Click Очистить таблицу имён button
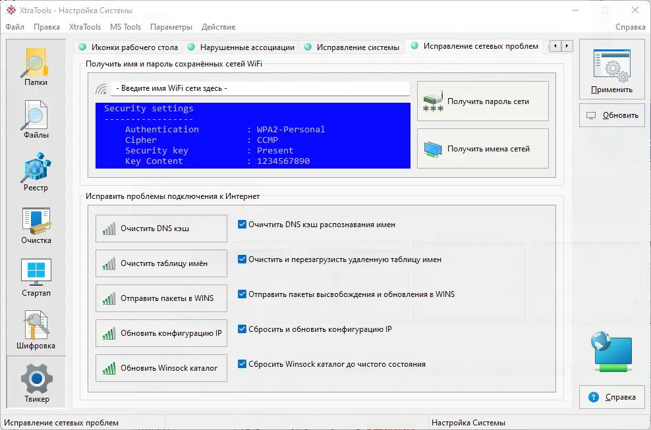This screenshot has width=651, height=430. (161, 263)
